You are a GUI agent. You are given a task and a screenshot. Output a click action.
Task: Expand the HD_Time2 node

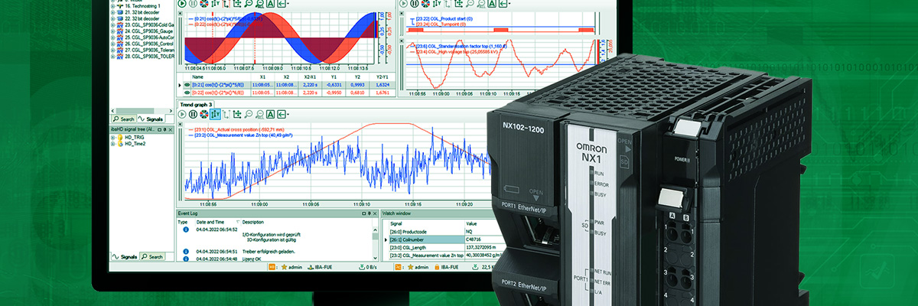(112, 144)
